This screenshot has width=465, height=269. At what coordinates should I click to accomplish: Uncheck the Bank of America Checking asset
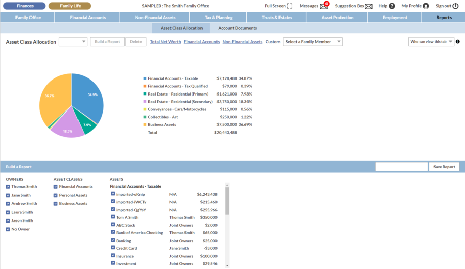pos(113,232)
